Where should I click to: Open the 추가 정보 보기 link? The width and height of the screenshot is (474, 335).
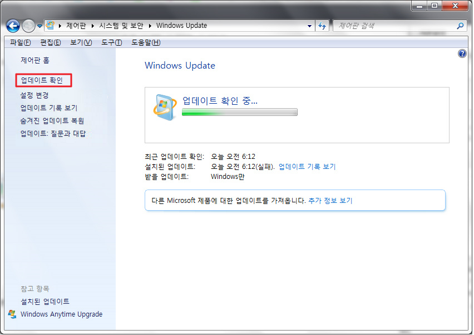pyautogui.click(x=330, y=201)
